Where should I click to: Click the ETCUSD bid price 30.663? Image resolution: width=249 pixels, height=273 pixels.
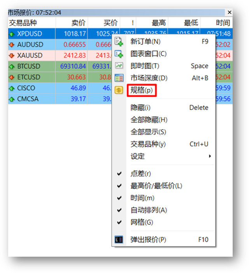tap(76, 77)
